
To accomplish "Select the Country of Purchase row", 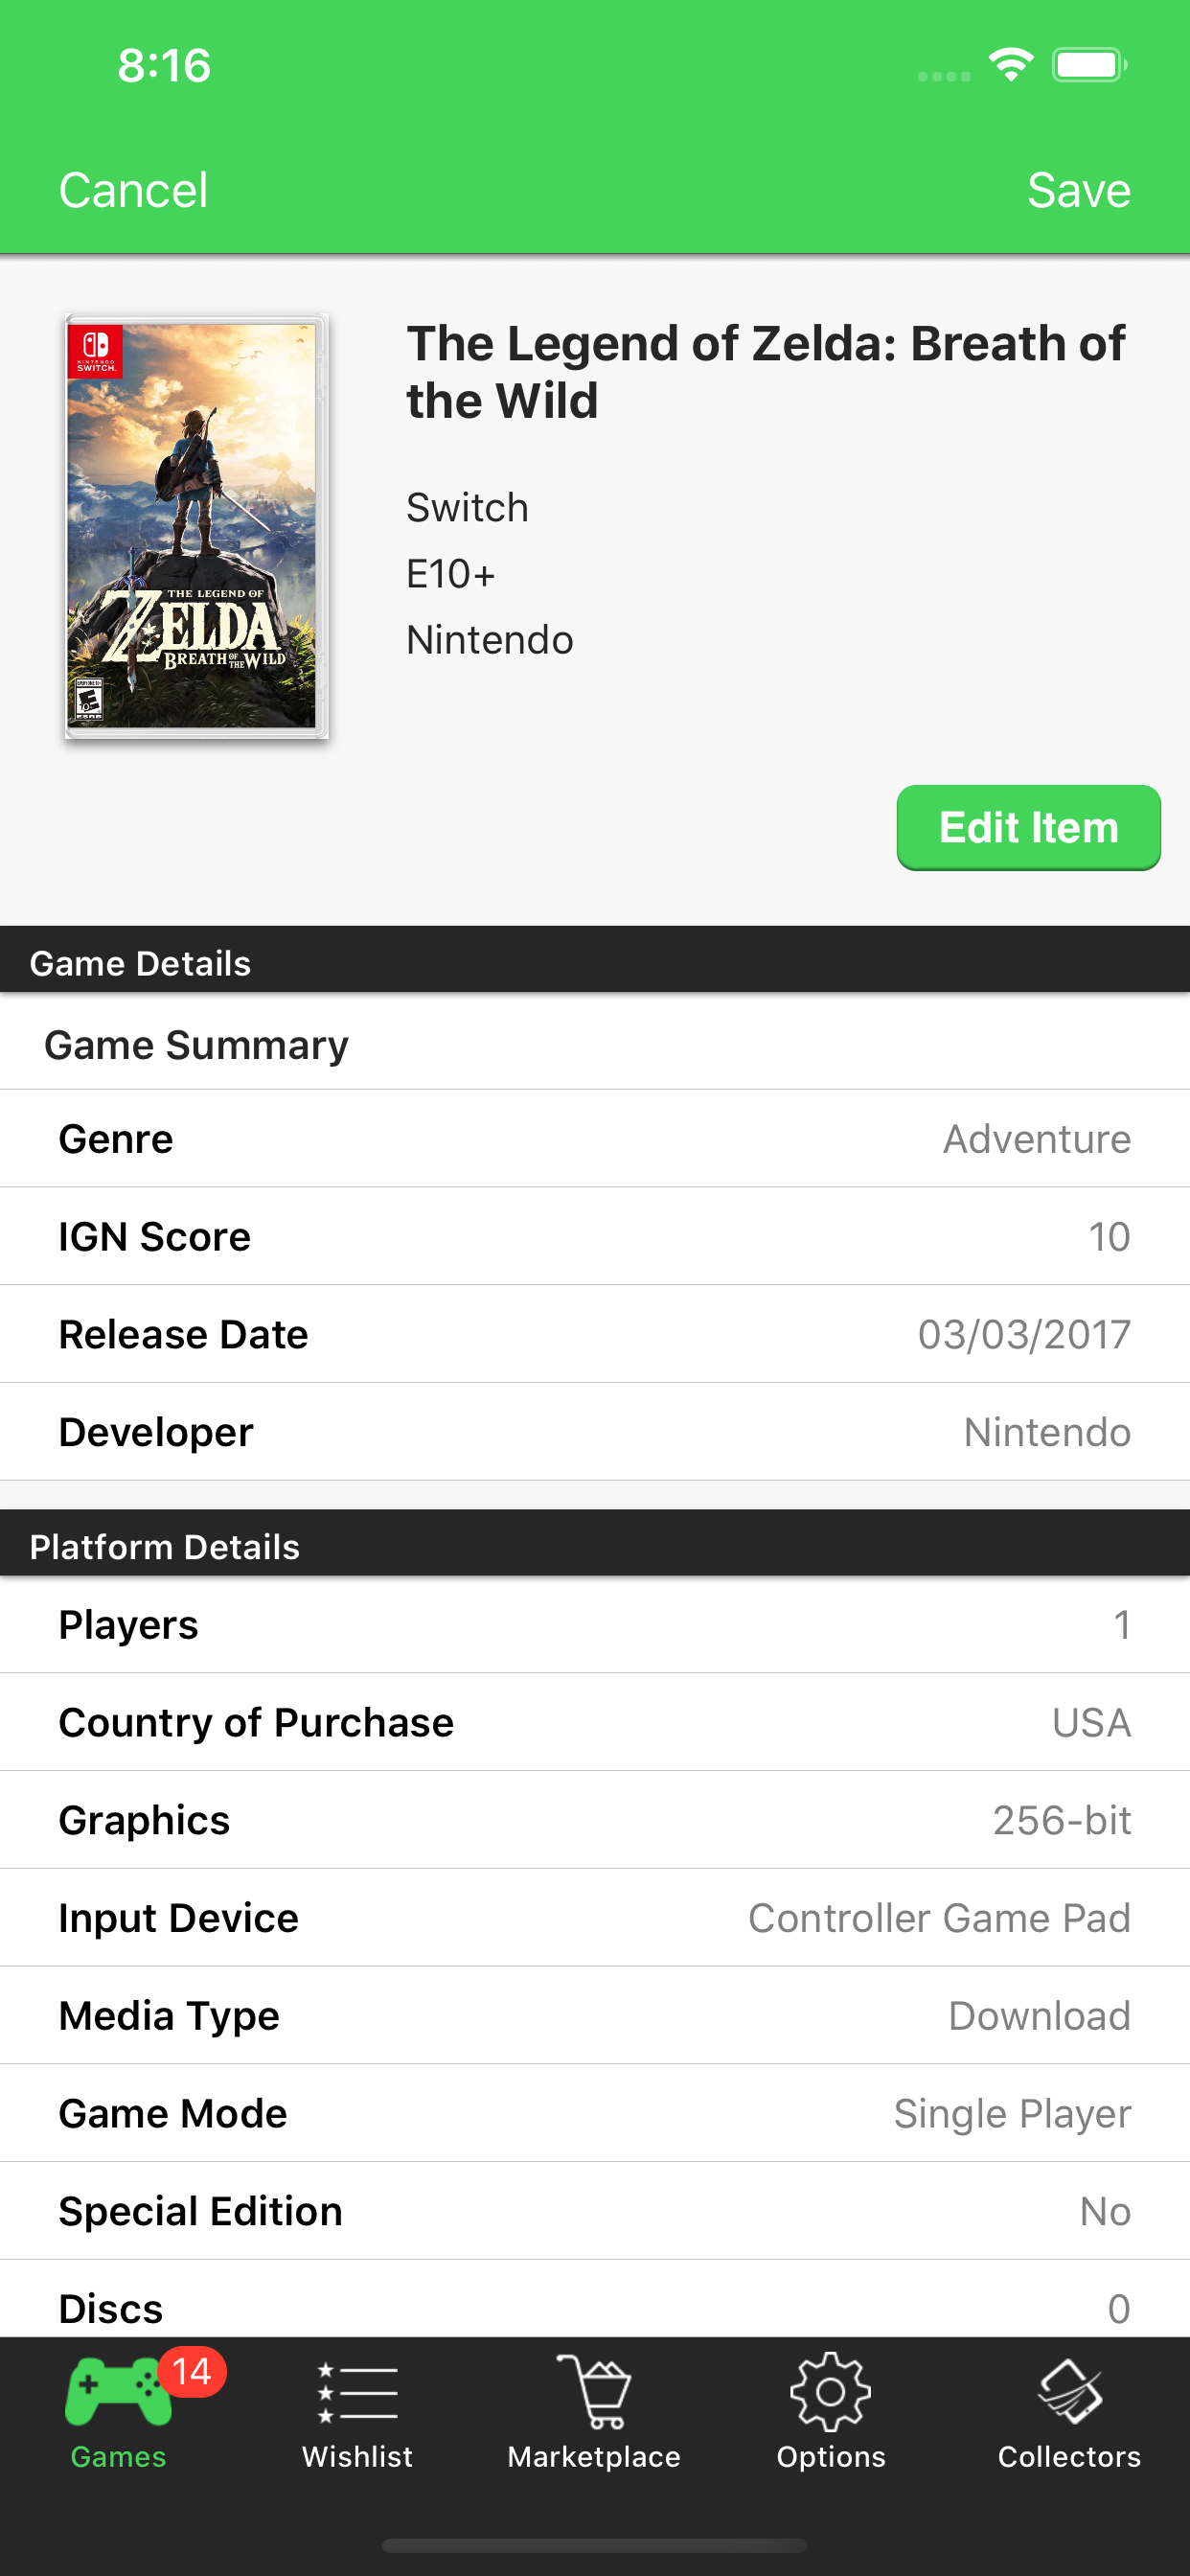I will click(595, 1723).
